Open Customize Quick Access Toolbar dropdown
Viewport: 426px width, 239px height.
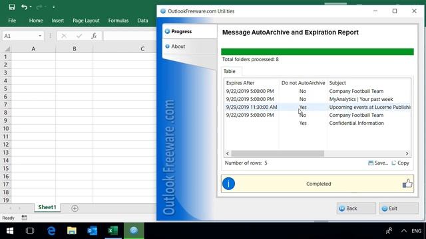pos(53,7)
